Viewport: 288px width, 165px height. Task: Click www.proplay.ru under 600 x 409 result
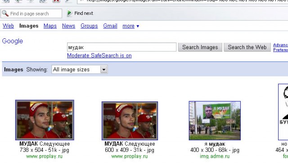pos(130,156)
